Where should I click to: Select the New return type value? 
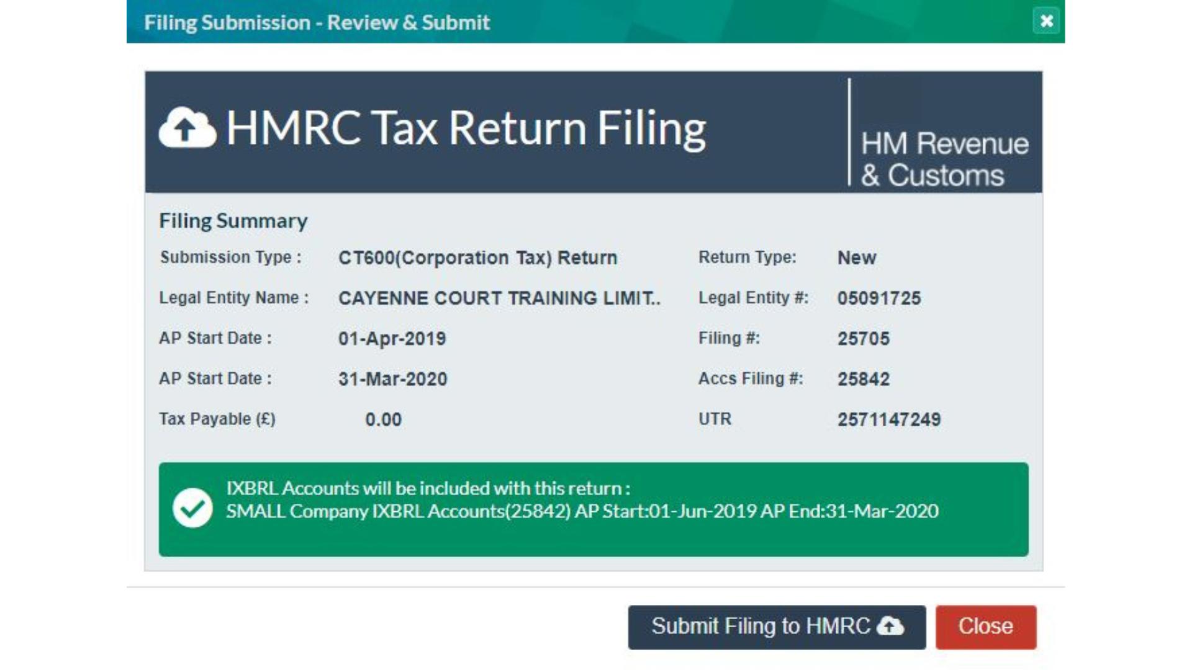[x=856, y=257]
